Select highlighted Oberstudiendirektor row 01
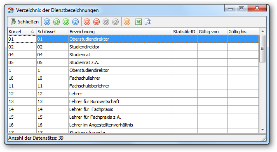This screenshot has width=277, height=152. [x=133, y=39]
